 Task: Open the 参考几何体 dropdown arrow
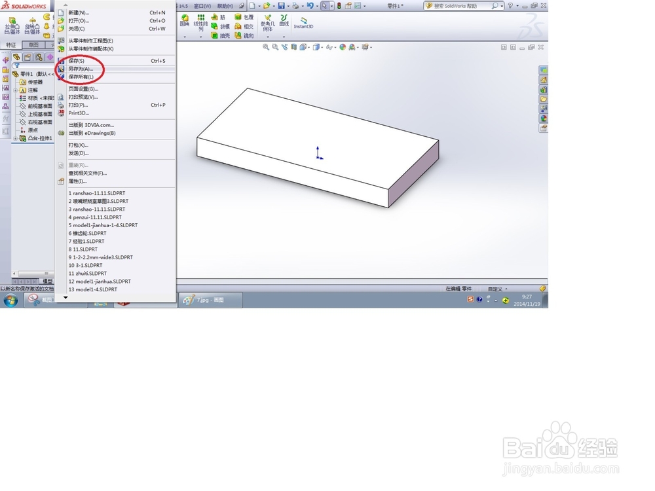tap(267, 36)
